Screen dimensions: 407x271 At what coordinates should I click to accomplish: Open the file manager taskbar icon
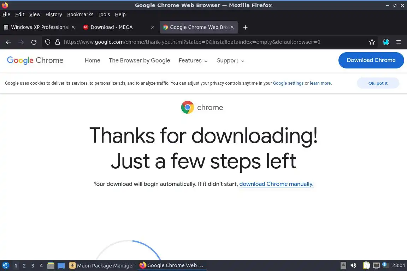(x=51, y=265)
